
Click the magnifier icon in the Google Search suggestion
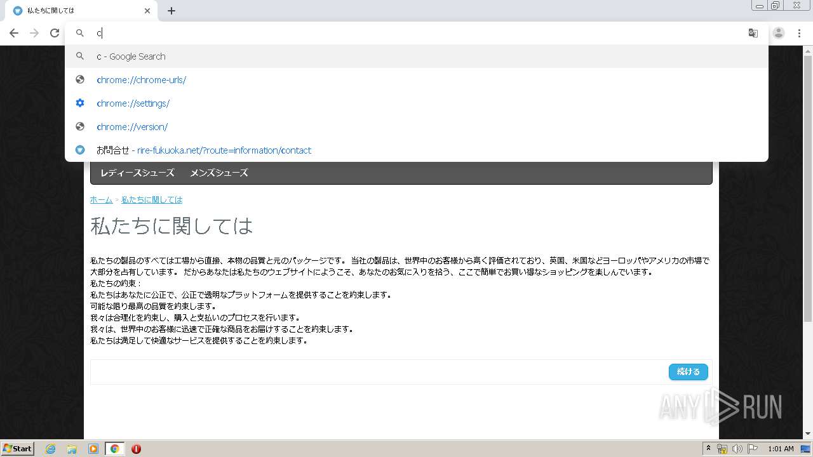point(80,56)
